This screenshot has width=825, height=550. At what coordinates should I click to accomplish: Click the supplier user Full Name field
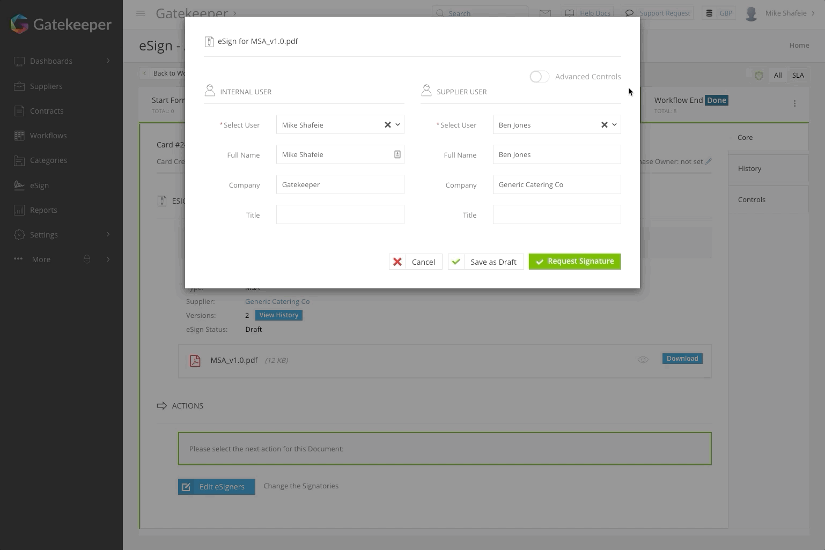point(557,154)
